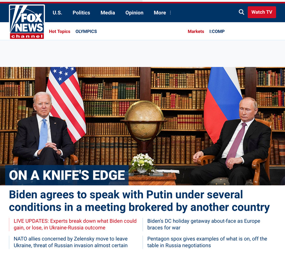Select the Opinion nav item
285x254 pixels.
tap(134, 13)
